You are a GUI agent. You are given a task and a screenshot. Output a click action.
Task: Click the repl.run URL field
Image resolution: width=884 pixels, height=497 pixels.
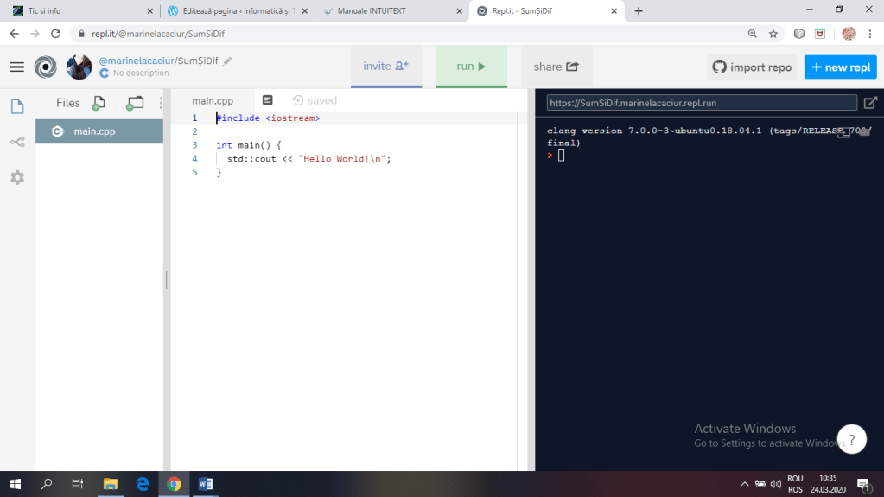tap(701, 103)
